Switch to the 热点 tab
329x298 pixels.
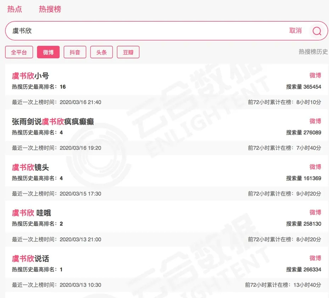click(15, 9)
